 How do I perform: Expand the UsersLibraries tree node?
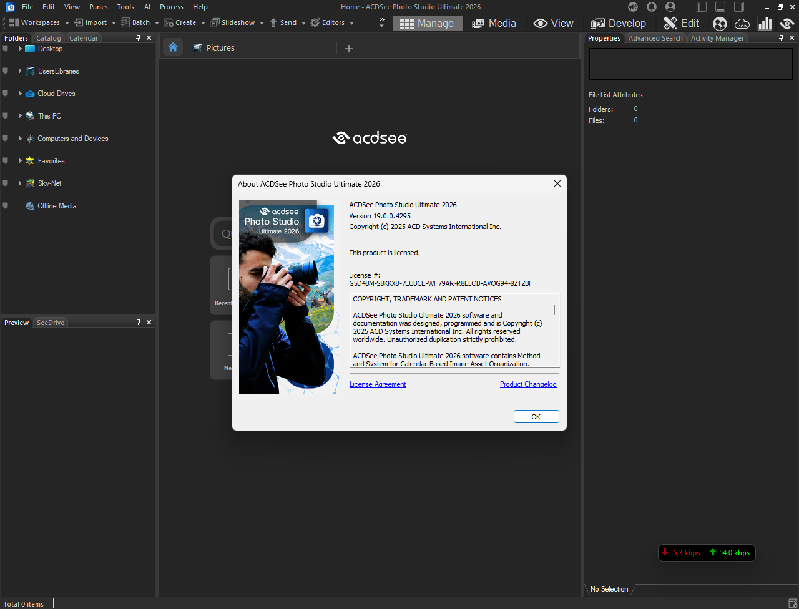click(x=20, y=71)
